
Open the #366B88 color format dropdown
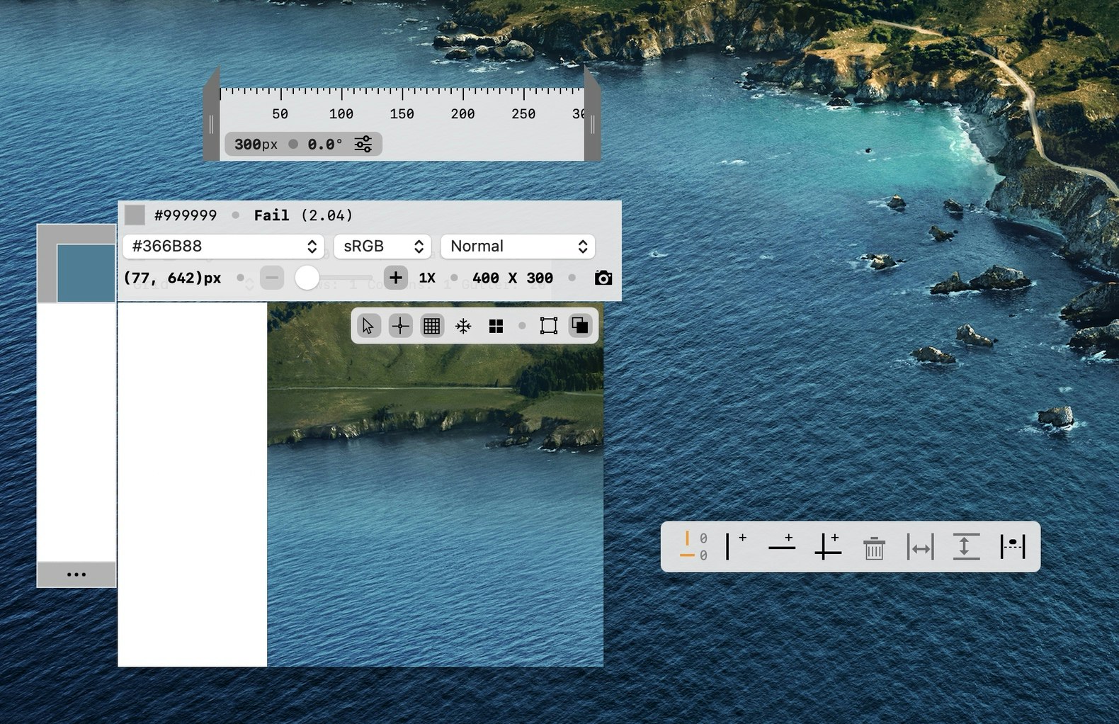click(223, 246)
